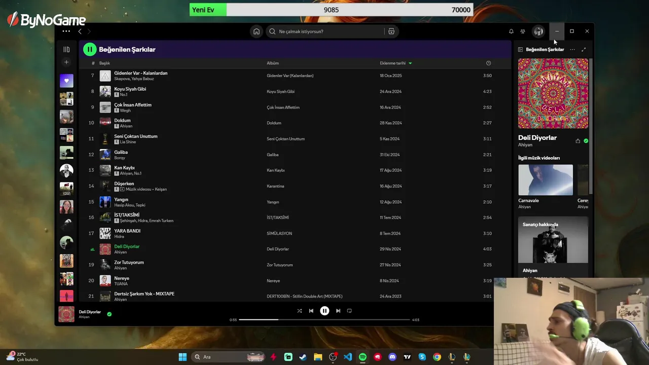Select Koyu Siyah Gibi song row
The image size is (649, 365).
295,91
